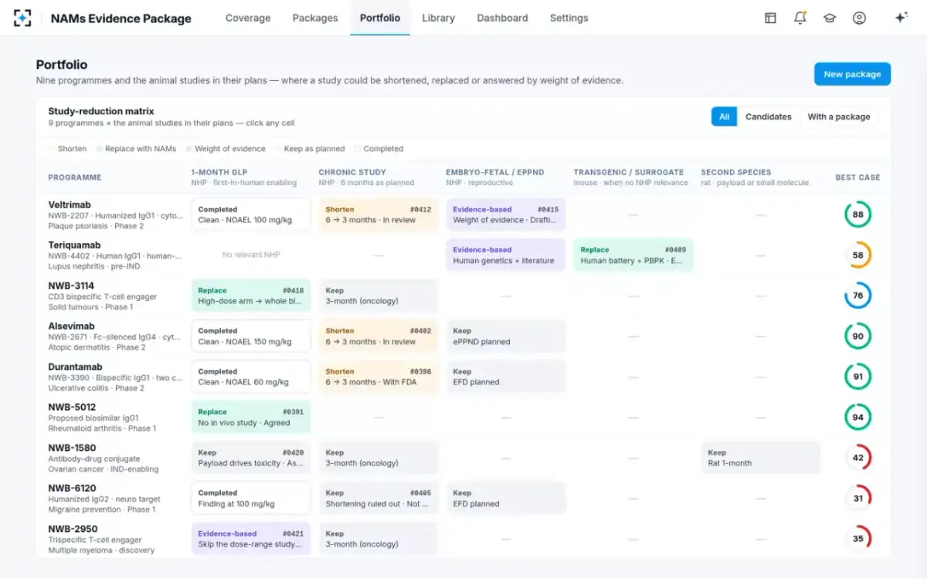Image resolution: width=927 pixels, height=579 pixels.
Task: Click Weight of evidence legend item
Action: [x=226, y=149]
